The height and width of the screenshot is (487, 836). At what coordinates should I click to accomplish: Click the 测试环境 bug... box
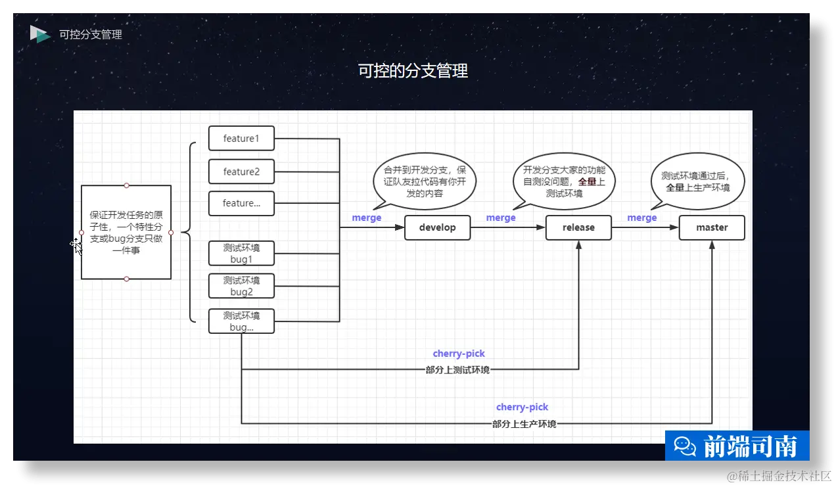[x=241, y=321]
